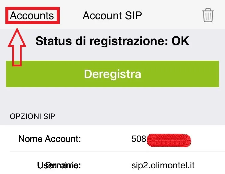Click the Nome Account label

click(x=50, y=139)
